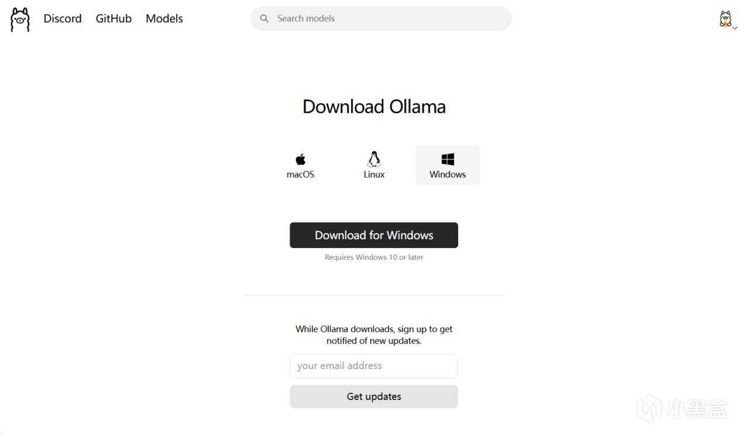Open the GitHub link in header
This screenshot has width=749, height=434.
click(114, 19)
